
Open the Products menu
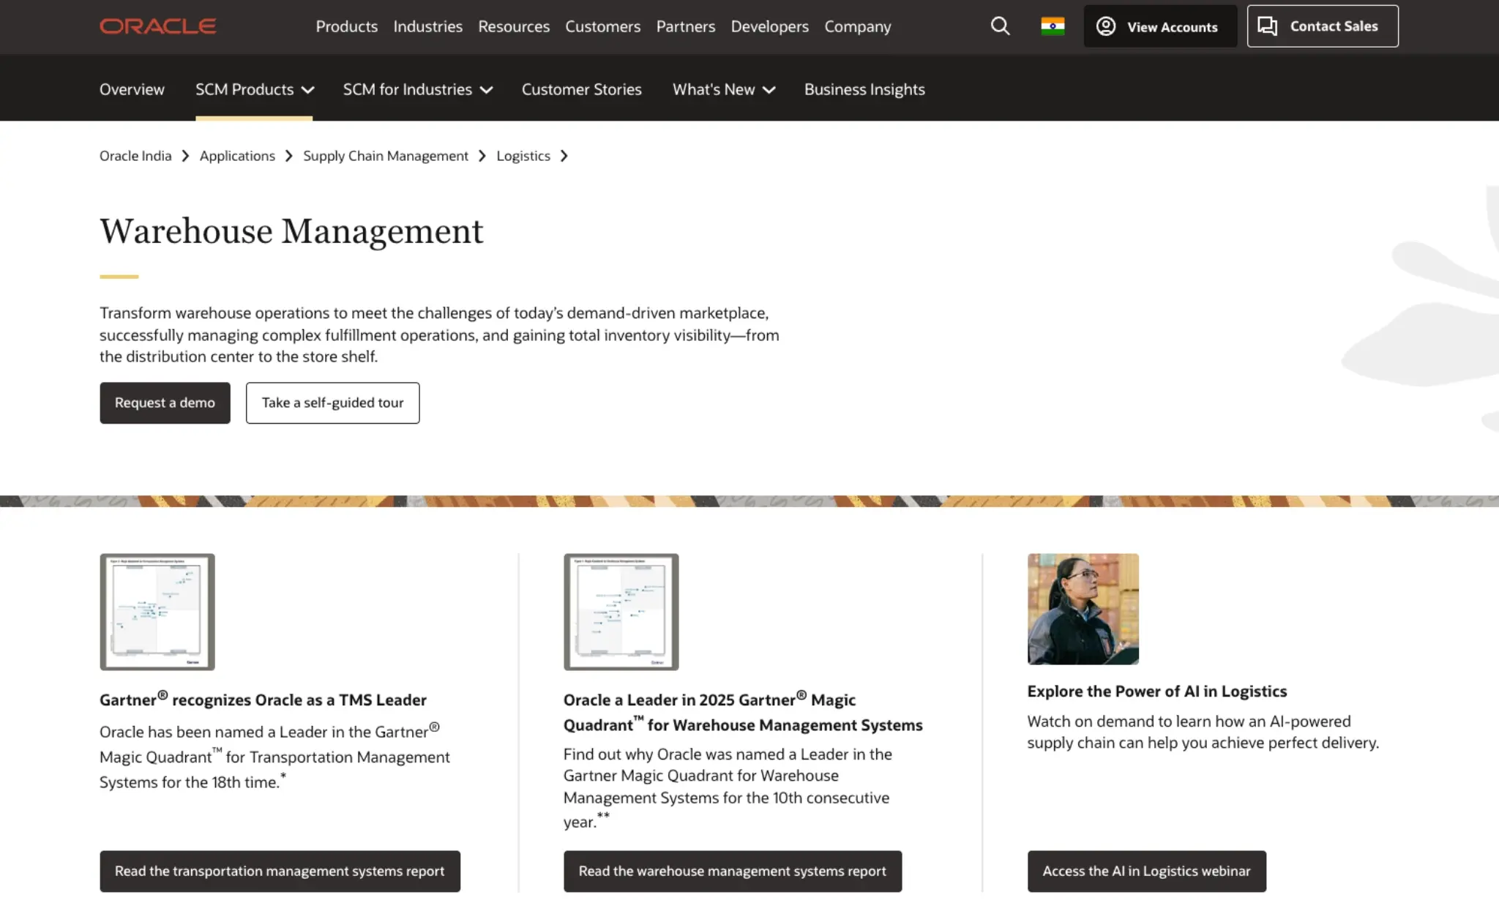346,26
